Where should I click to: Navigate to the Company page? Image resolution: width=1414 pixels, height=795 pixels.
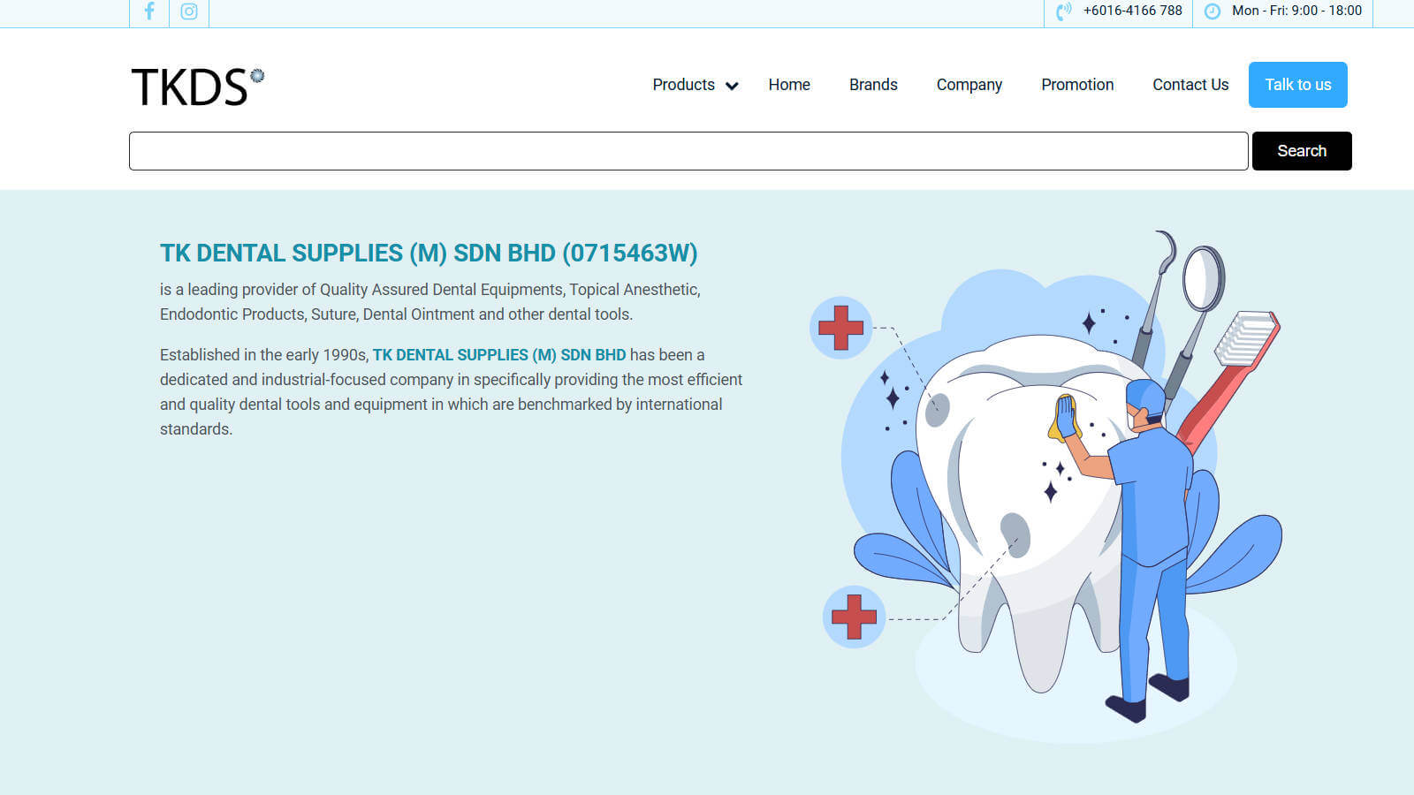[969, 85]
